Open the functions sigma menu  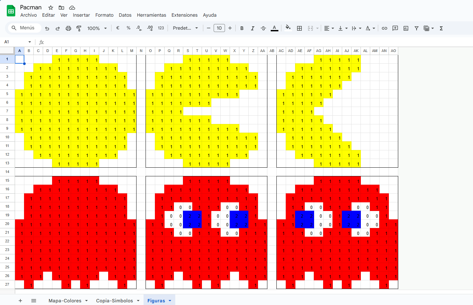pos(441,28)
